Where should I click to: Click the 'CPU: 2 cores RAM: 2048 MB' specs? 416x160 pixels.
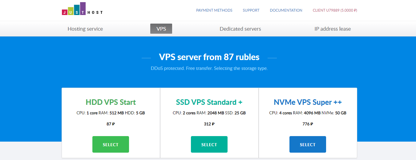tap(209, 113)
